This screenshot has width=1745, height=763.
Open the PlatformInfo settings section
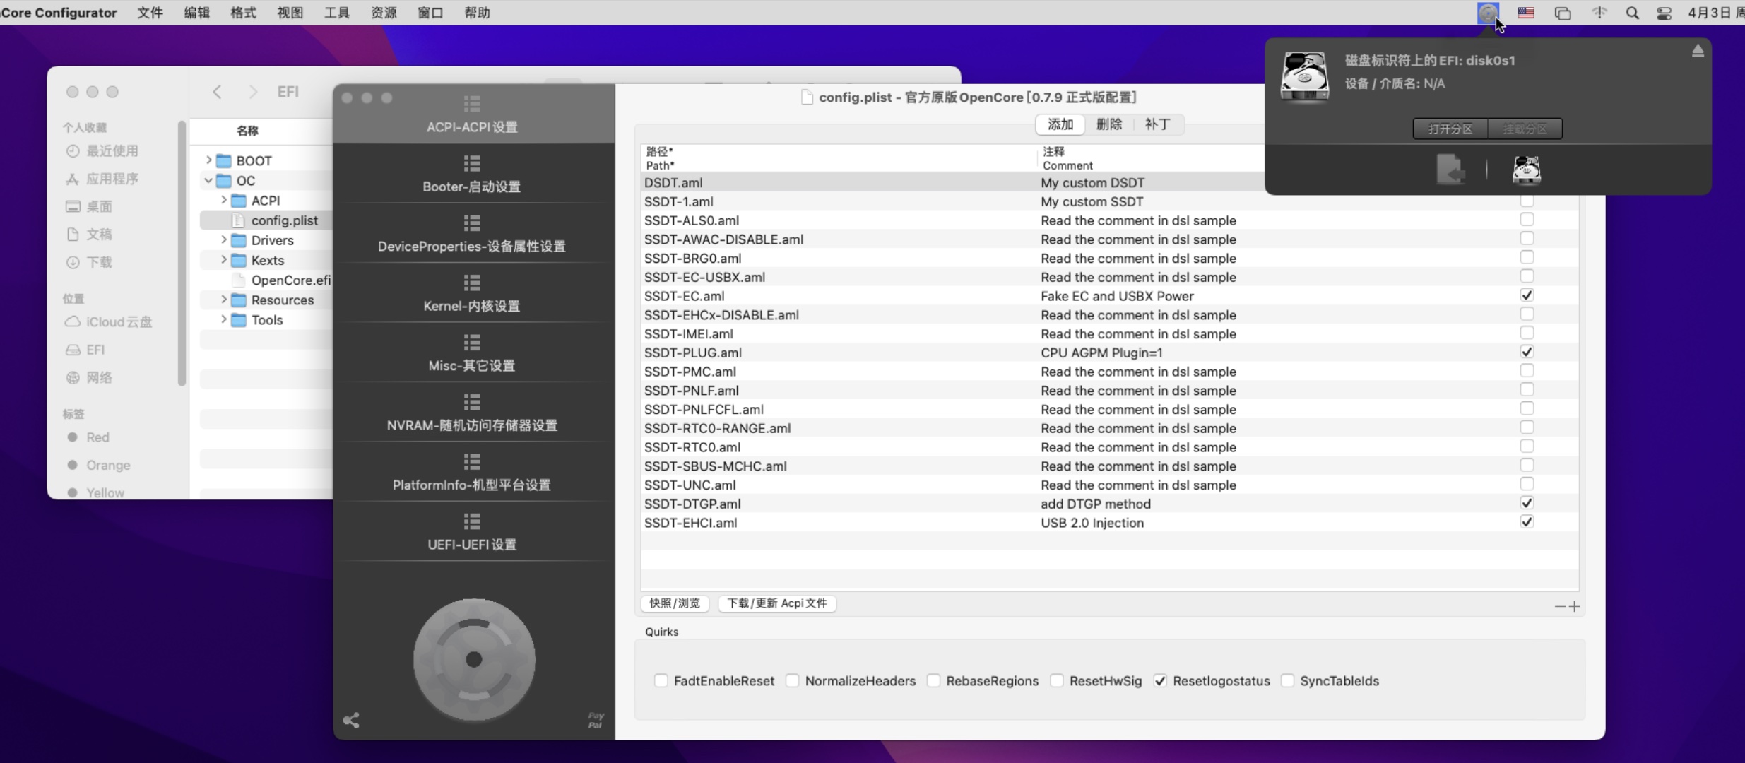pyautogui.click(x=472, y=473)
